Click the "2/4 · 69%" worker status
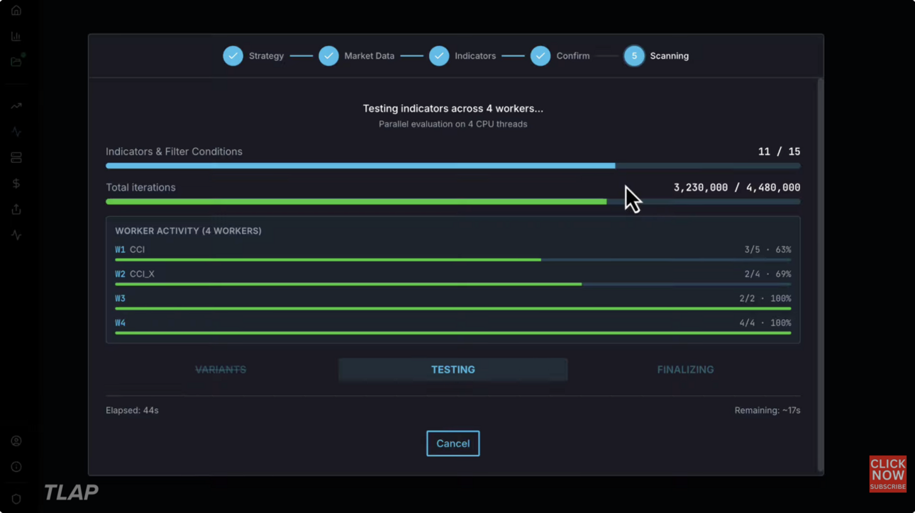Image resolution: width=915 pixels, height=513 pixels. (x=767, y=274)
